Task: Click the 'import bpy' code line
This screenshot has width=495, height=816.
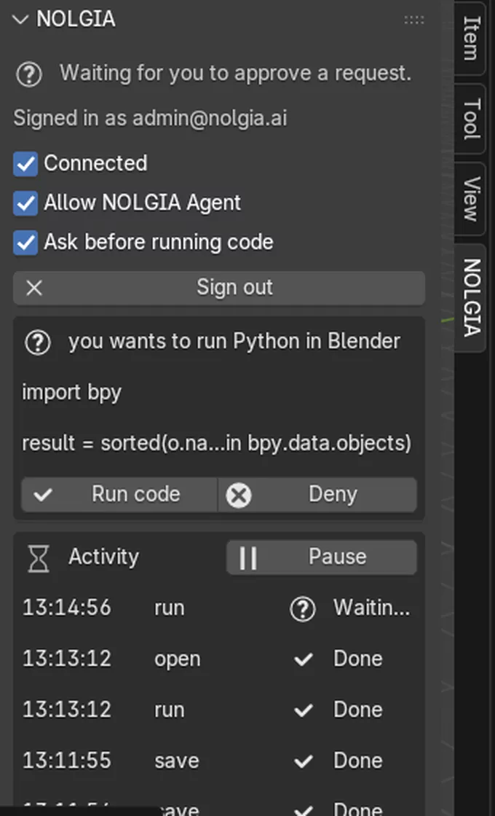Action: [x=71, y=393]
